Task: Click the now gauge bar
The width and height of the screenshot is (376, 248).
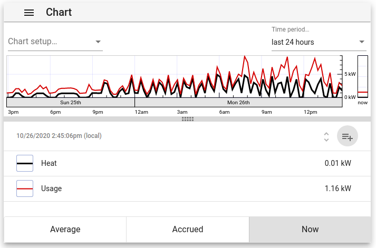Action: (363, 76)
